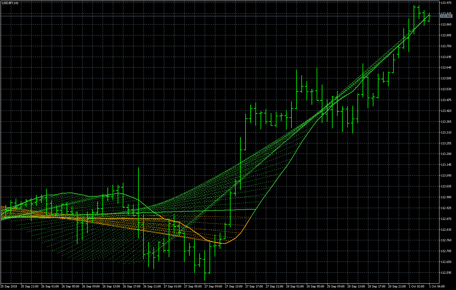The height and width of the screenshot is (290, 456).
Task: Select the 28 Sep 05:00 time label
Action: click(315, 286)
